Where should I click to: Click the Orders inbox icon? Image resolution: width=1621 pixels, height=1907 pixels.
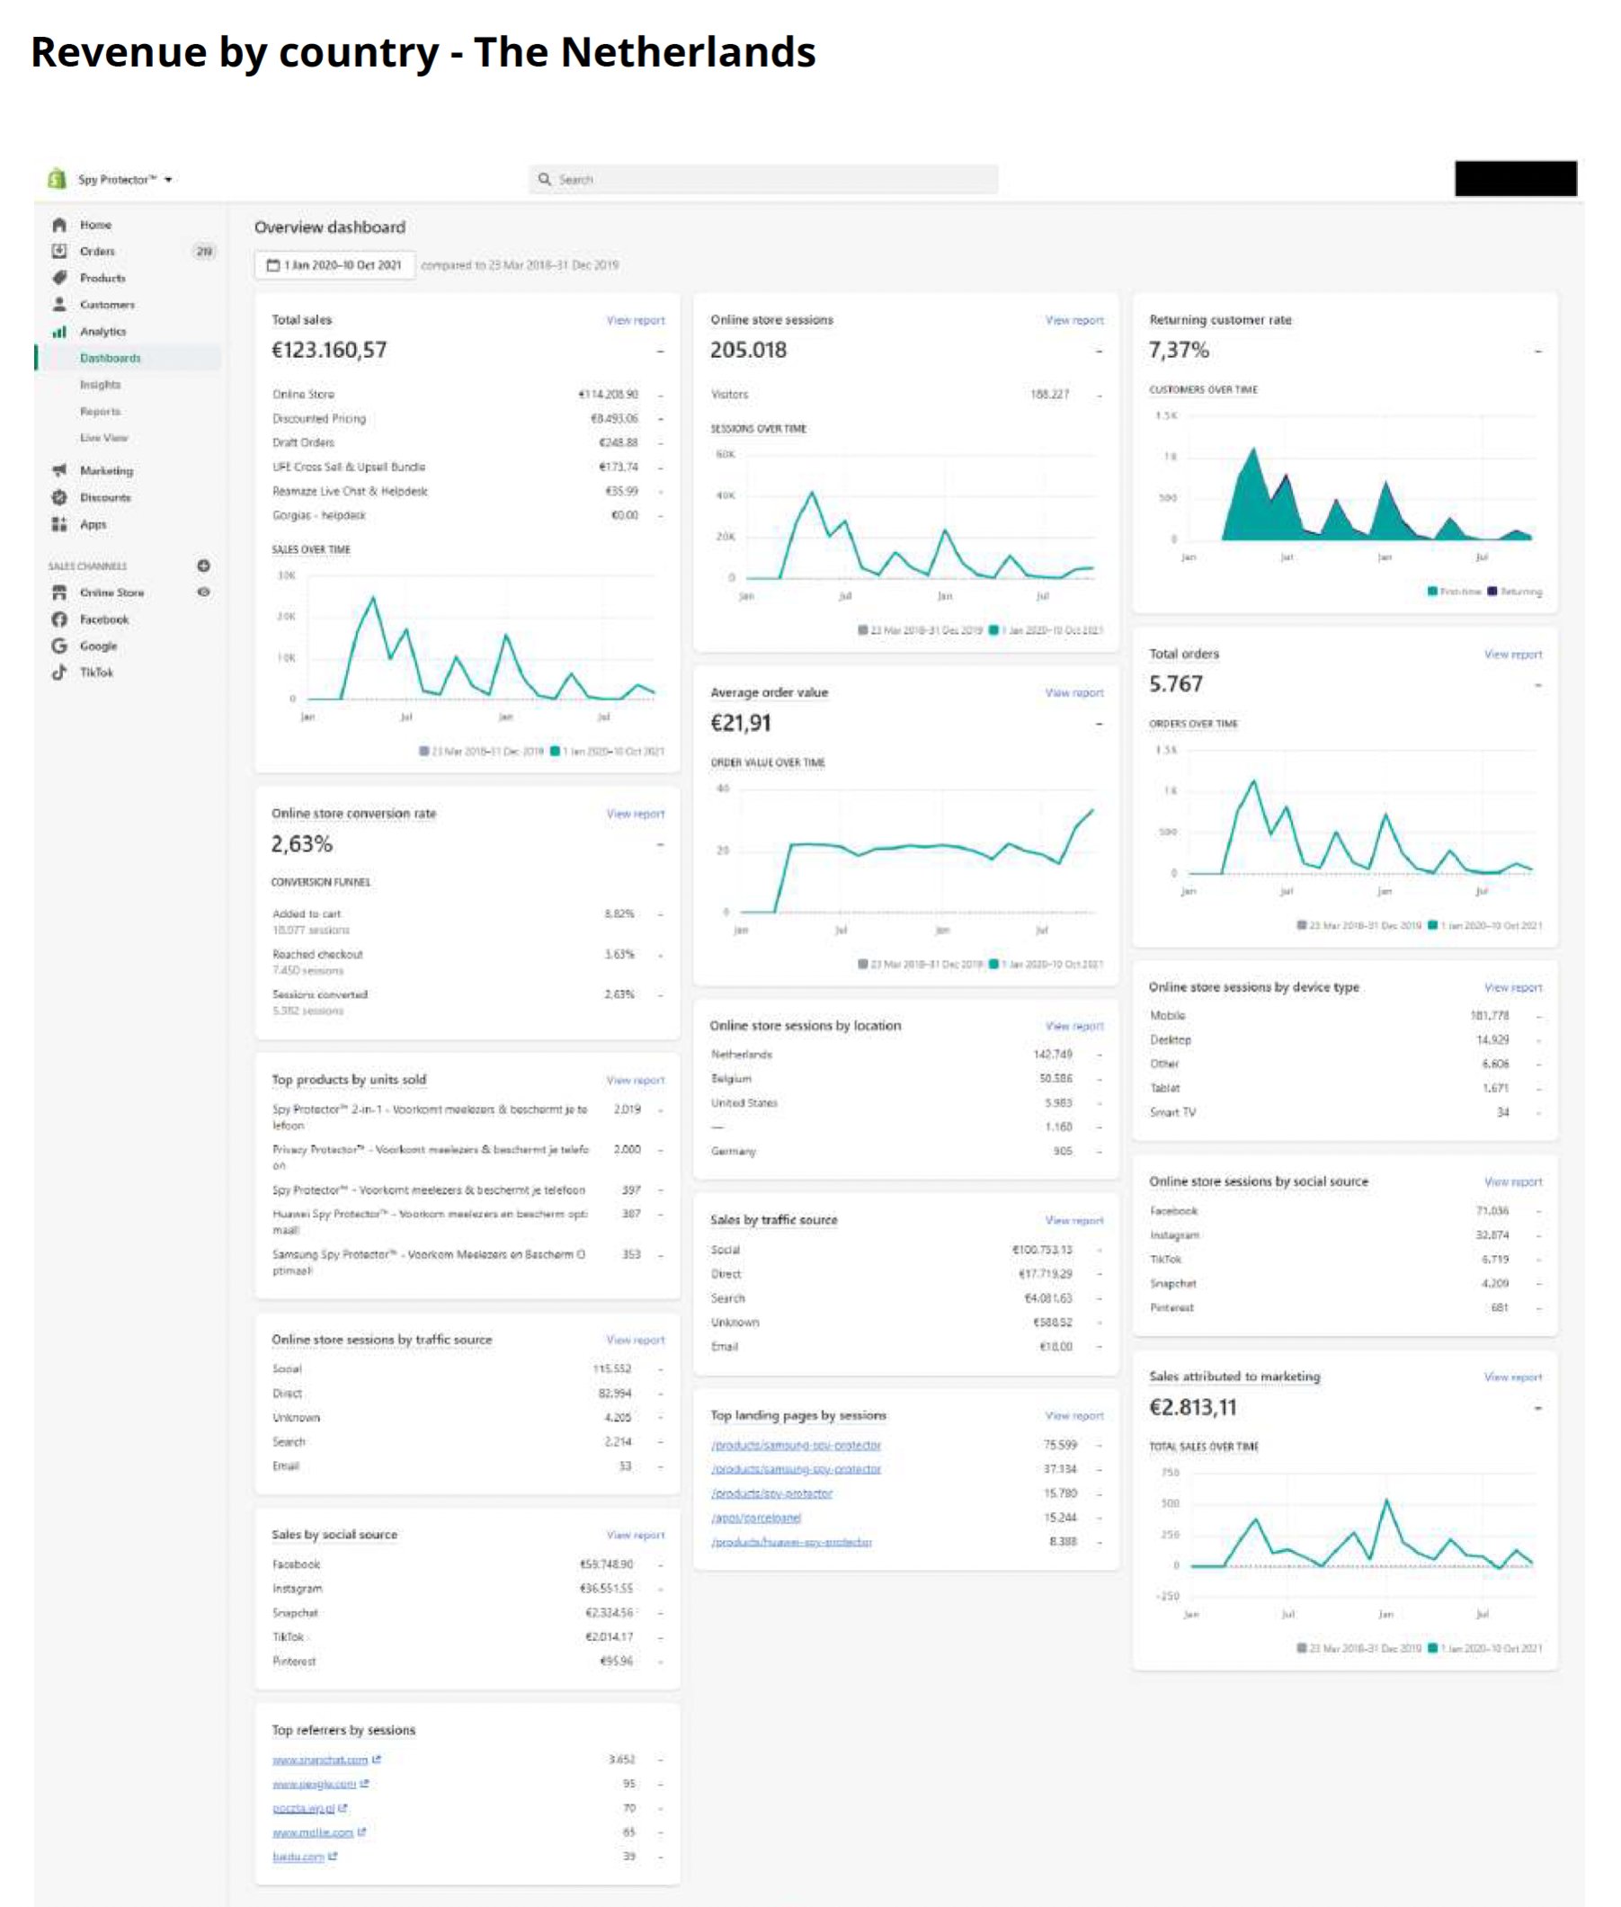point(59,251)
